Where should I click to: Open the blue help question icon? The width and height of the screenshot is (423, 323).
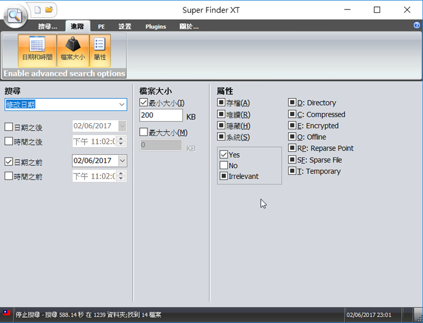coord(417,25)
